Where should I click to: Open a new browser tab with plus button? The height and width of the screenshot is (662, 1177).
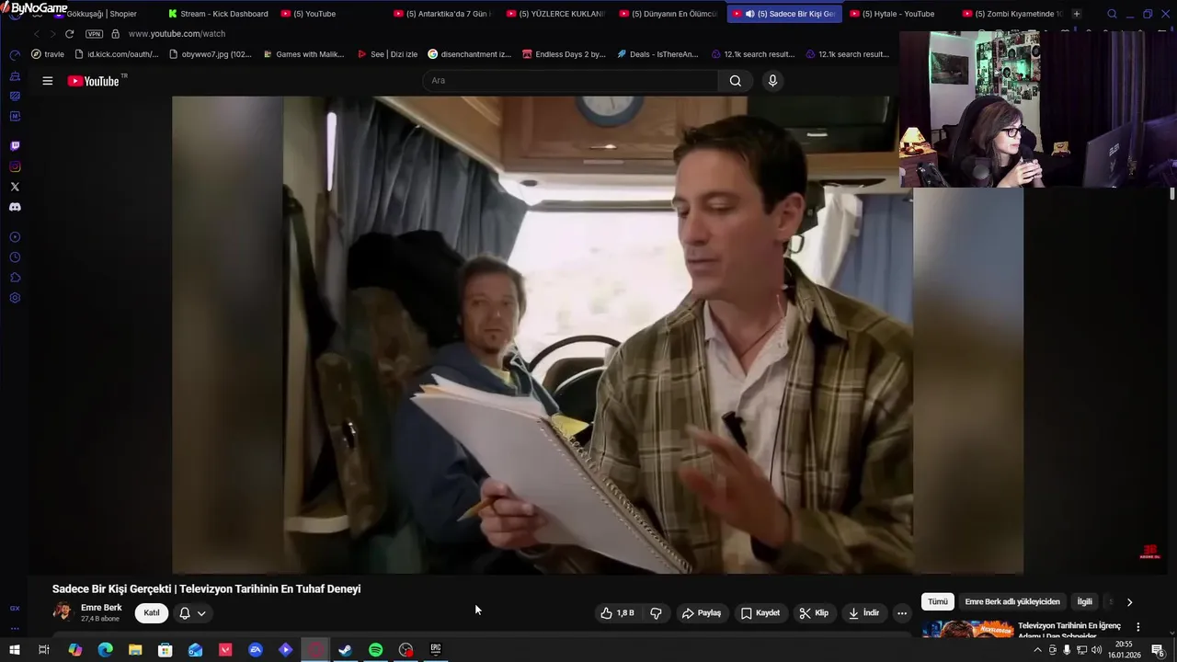1077,14
